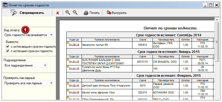Image resolution: width=222 pixels, height=102 pixels.
Task: Click Масло мяты эфирное 10мл cell
Action: (107, 93)
